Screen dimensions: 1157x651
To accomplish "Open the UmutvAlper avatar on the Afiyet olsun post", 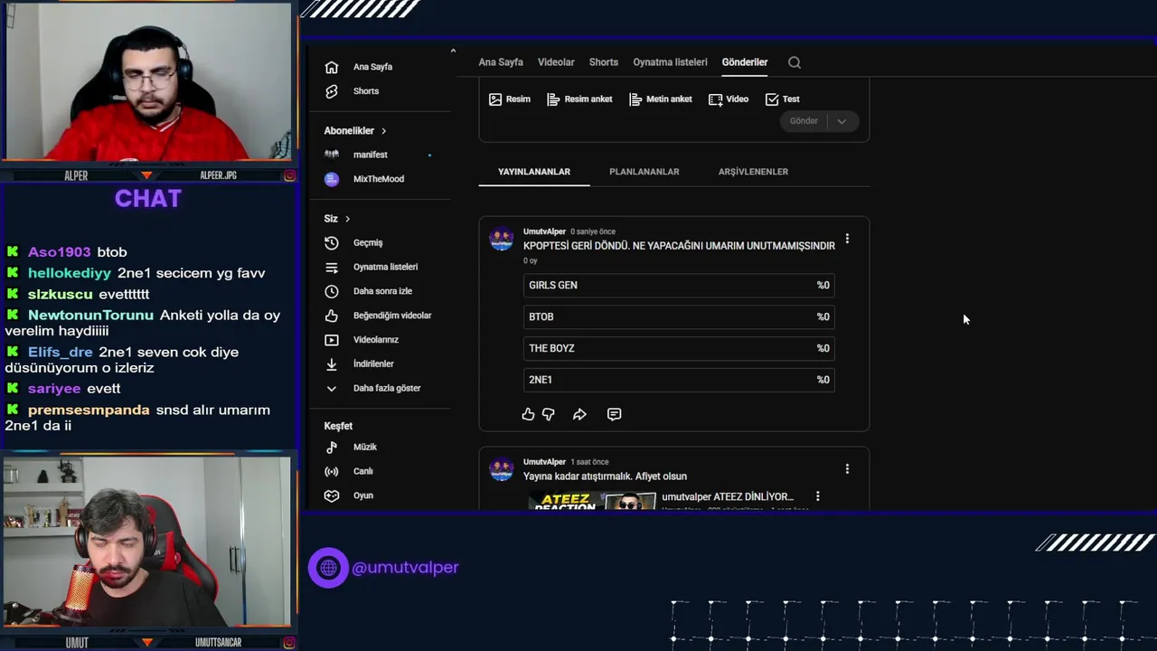I will point(502,469).
